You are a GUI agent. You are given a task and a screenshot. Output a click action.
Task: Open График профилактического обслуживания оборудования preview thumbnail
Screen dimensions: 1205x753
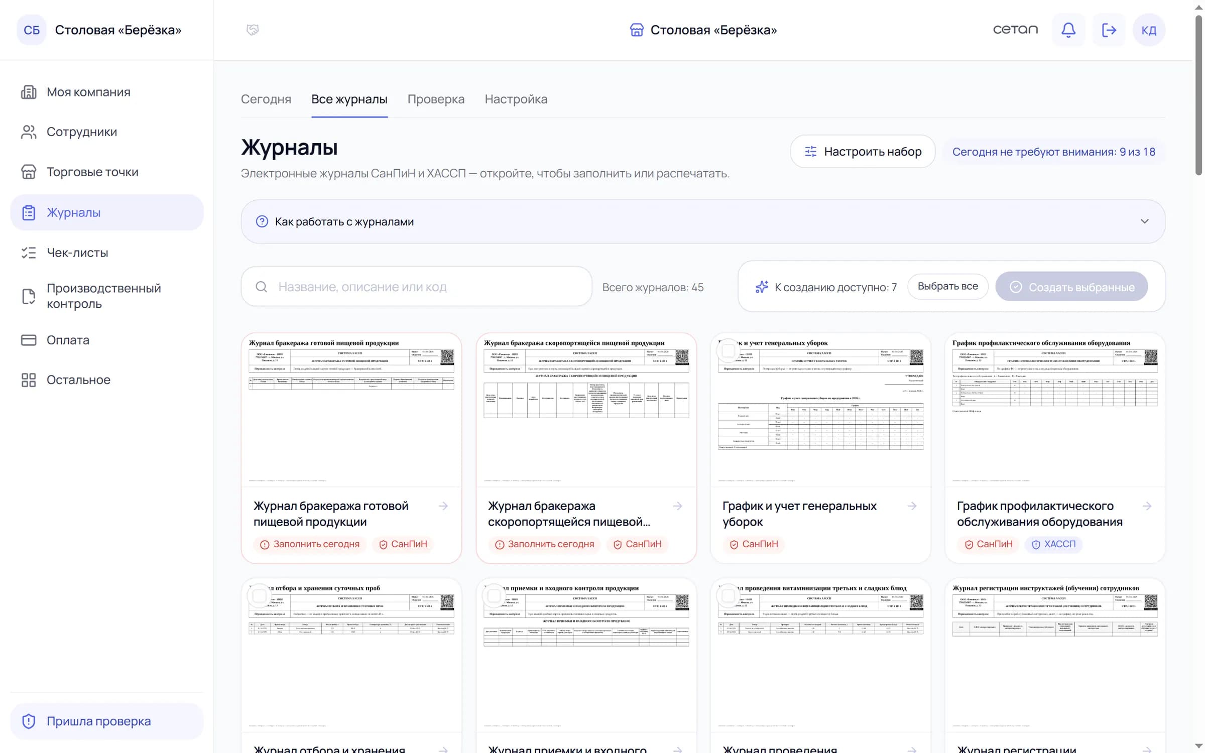coord(1055,410)
